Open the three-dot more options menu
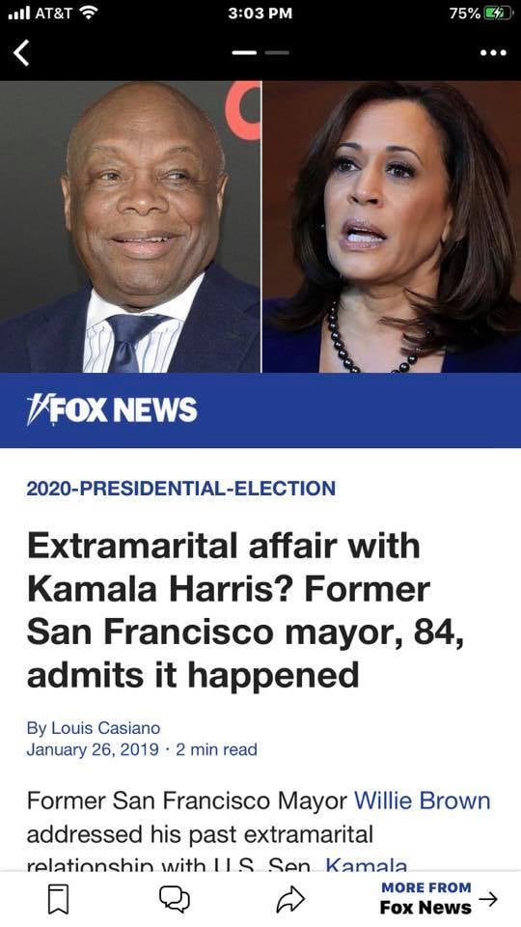The height and width of the screenshot is (927, 521). tap(493, 53)
